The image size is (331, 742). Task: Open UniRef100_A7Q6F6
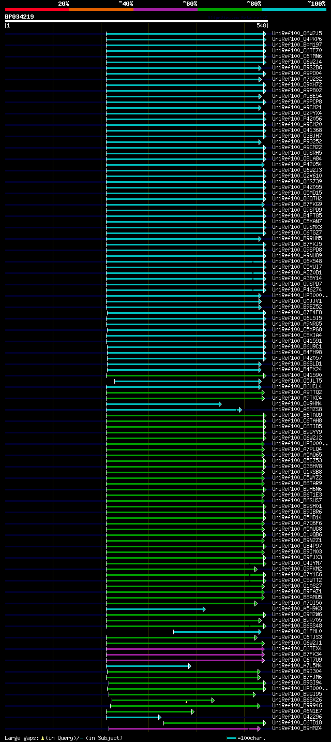click(x=297, y=523)
